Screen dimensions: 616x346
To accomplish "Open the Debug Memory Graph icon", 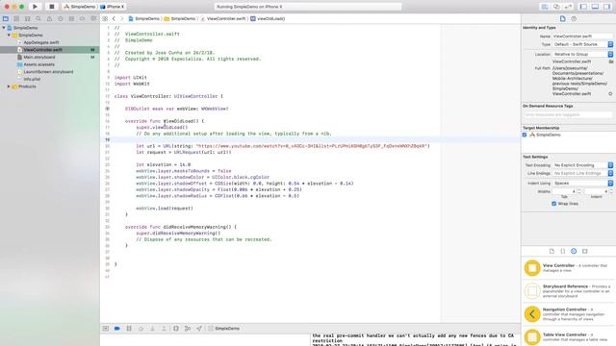I will 188,329.
